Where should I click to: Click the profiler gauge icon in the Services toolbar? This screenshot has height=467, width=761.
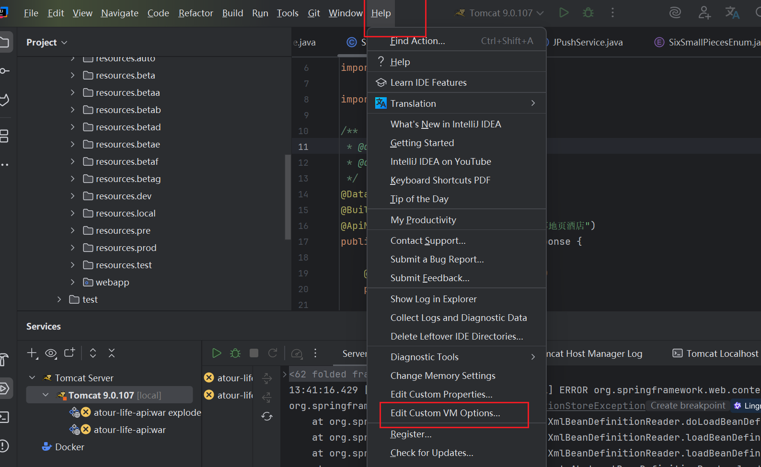297,353
